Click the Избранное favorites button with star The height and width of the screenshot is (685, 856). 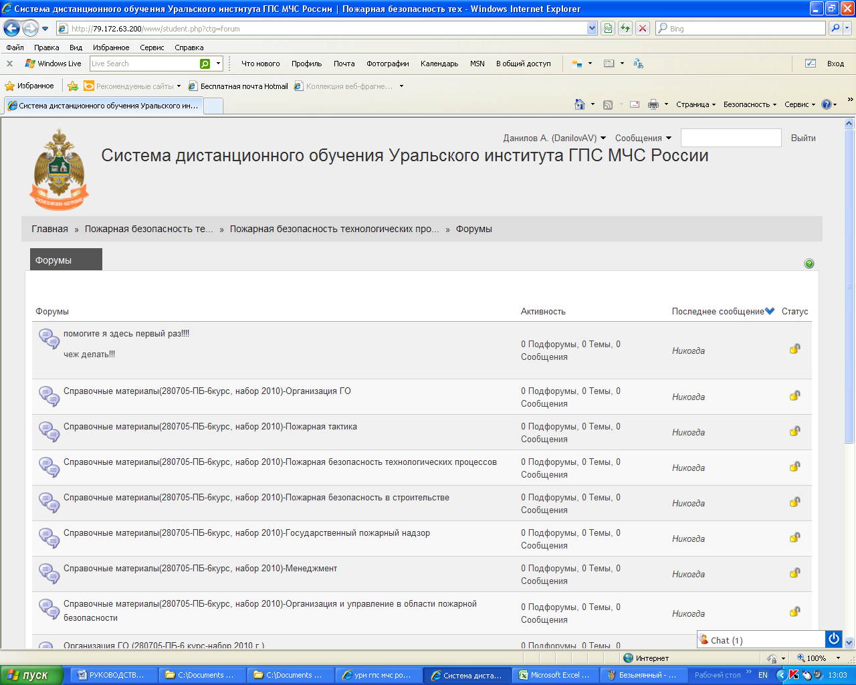click(x=29, y=86)
